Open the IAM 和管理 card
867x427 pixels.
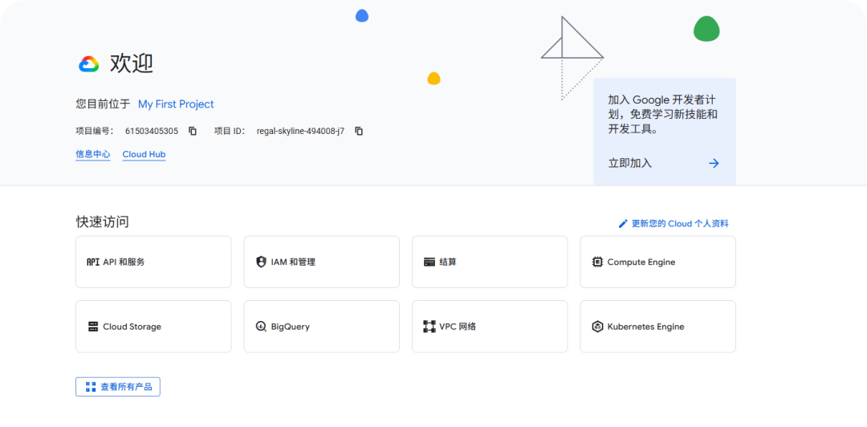pos(321,262)
